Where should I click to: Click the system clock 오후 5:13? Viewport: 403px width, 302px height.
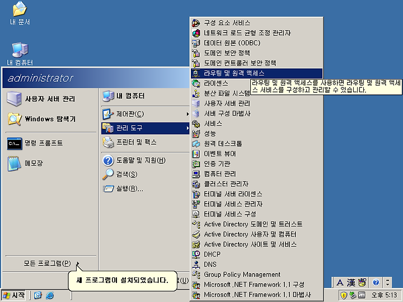tap(384, 295)
